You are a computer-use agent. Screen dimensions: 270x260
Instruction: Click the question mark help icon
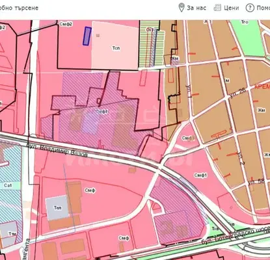pos(250,8)
